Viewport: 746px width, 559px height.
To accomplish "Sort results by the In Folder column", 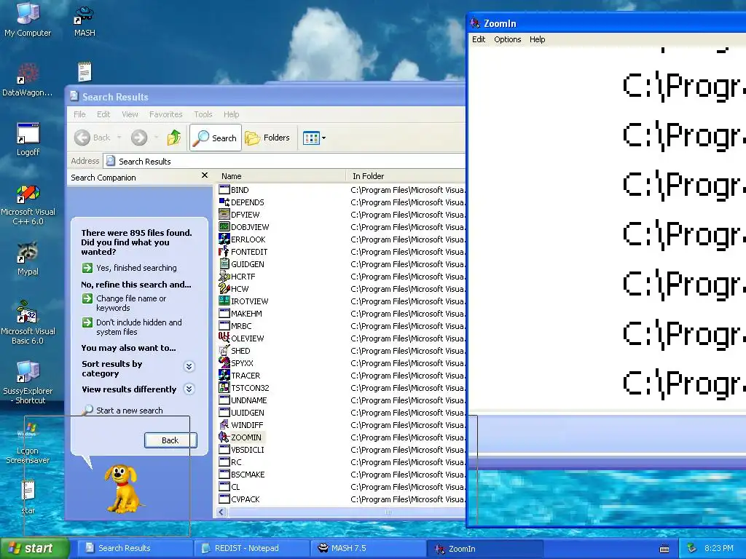I will (x=406, y=176).
